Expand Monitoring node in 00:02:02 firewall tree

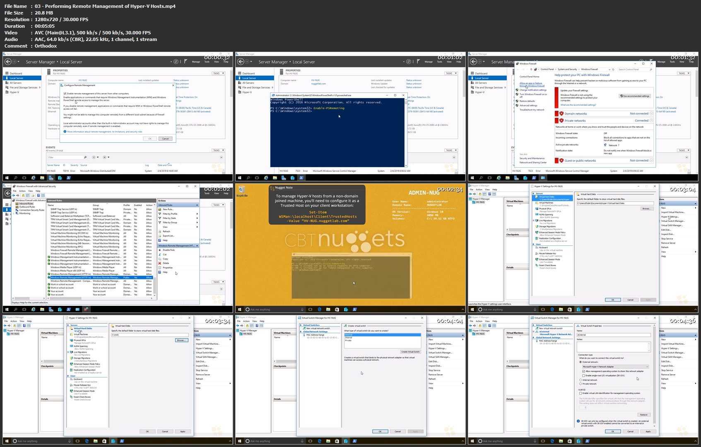14,213
